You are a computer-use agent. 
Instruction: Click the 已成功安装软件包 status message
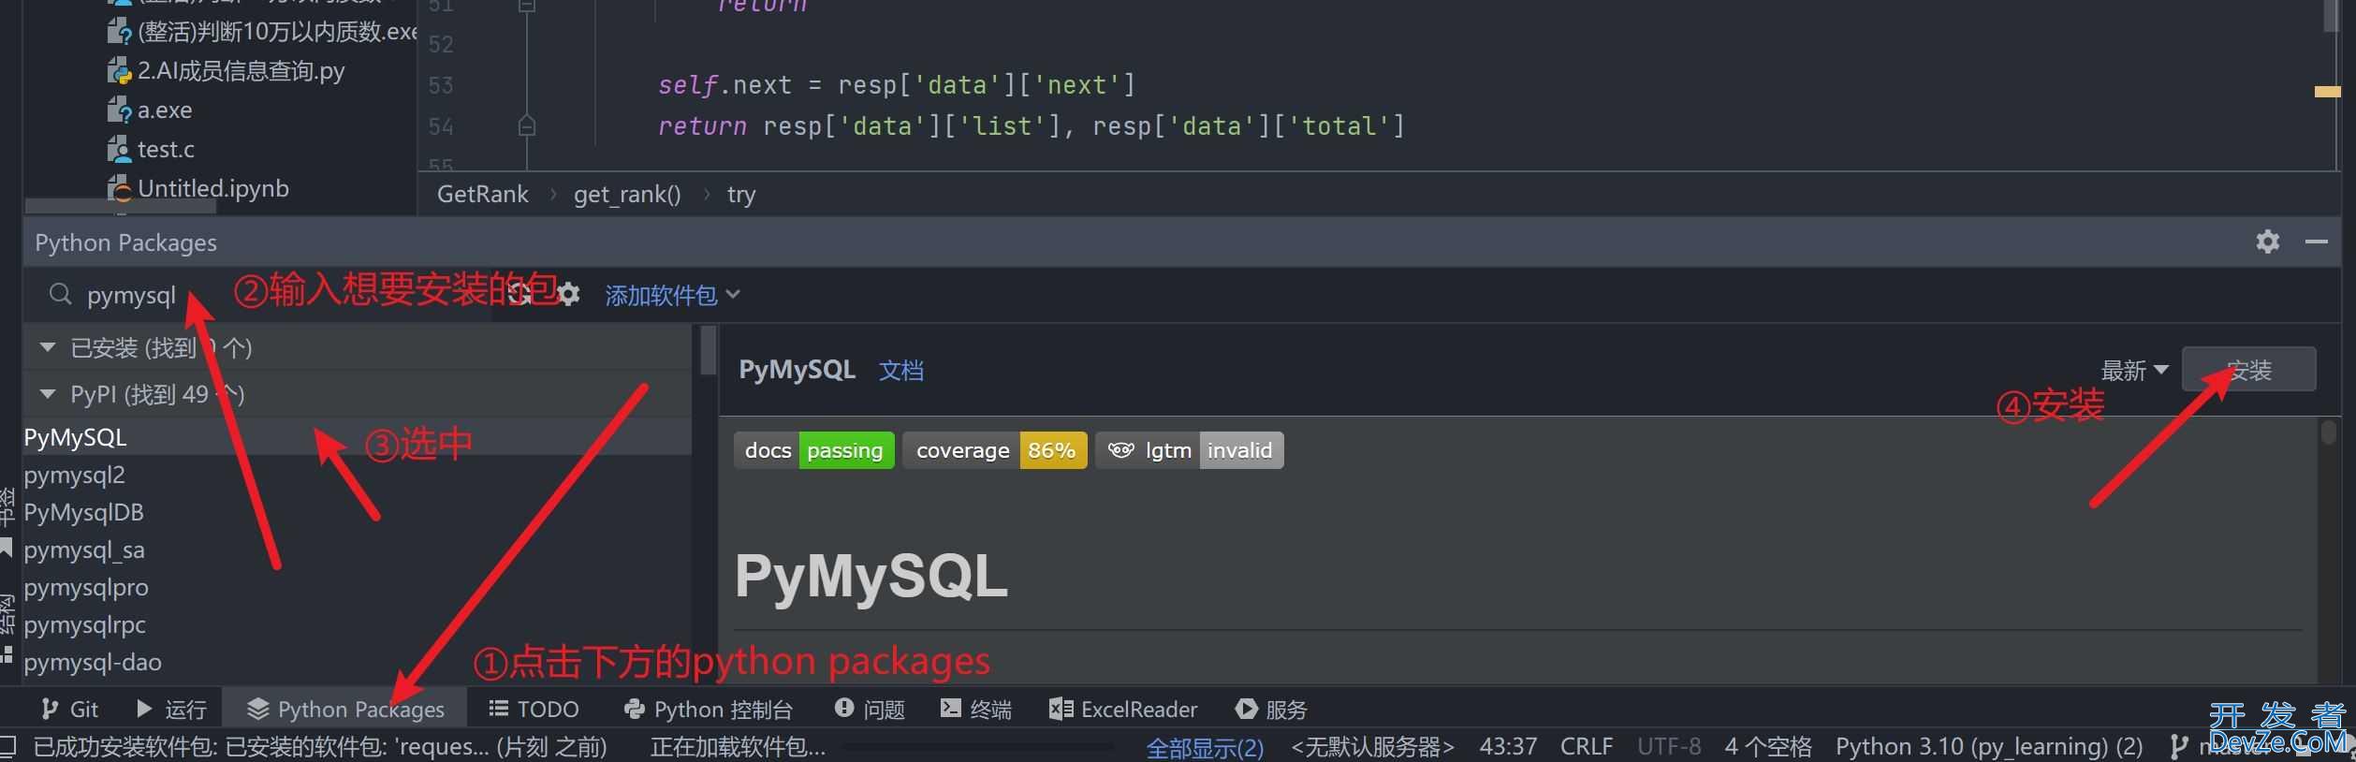(320, 746)
